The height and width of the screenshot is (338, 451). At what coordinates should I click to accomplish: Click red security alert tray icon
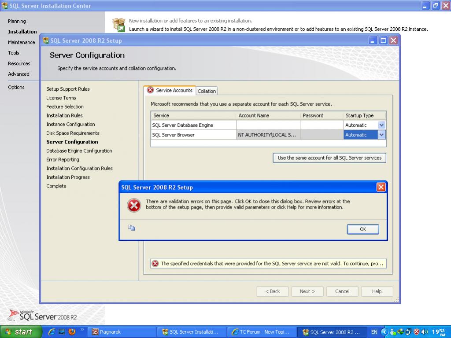[417, 332]
